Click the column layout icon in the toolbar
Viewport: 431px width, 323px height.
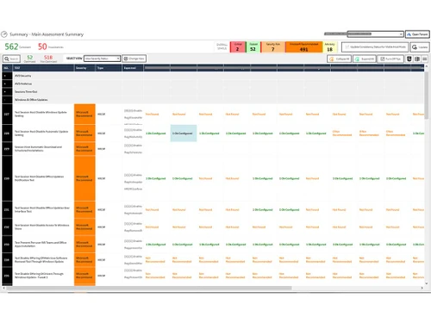pyautogui.click(x=417, y=59)
